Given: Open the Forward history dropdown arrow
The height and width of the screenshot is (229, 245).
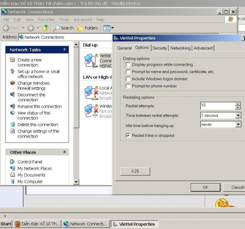Looking at the screenshot, I should tap(38, 28).
